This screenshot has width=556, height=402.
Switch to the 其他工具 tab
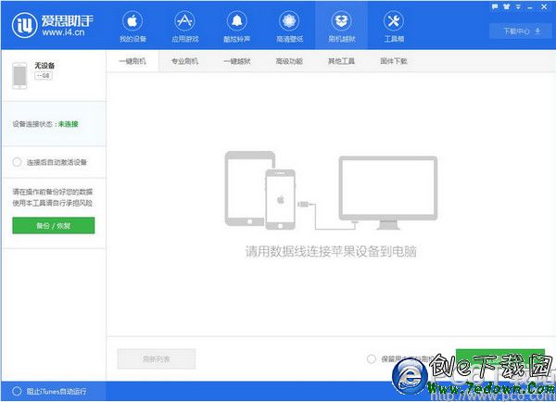pos(341,61)
